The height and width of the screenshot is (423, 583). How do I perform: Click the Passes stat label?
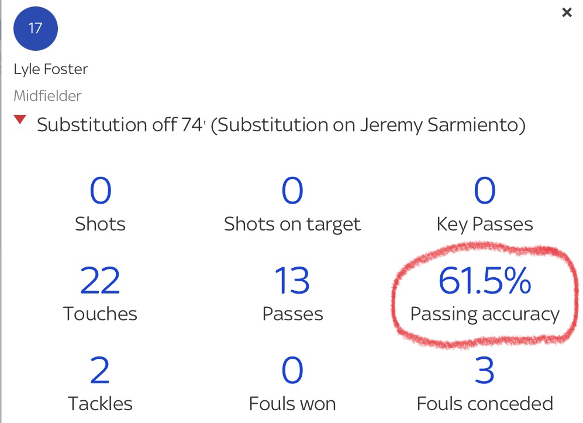pyautogui.click(x=292, y=314)
